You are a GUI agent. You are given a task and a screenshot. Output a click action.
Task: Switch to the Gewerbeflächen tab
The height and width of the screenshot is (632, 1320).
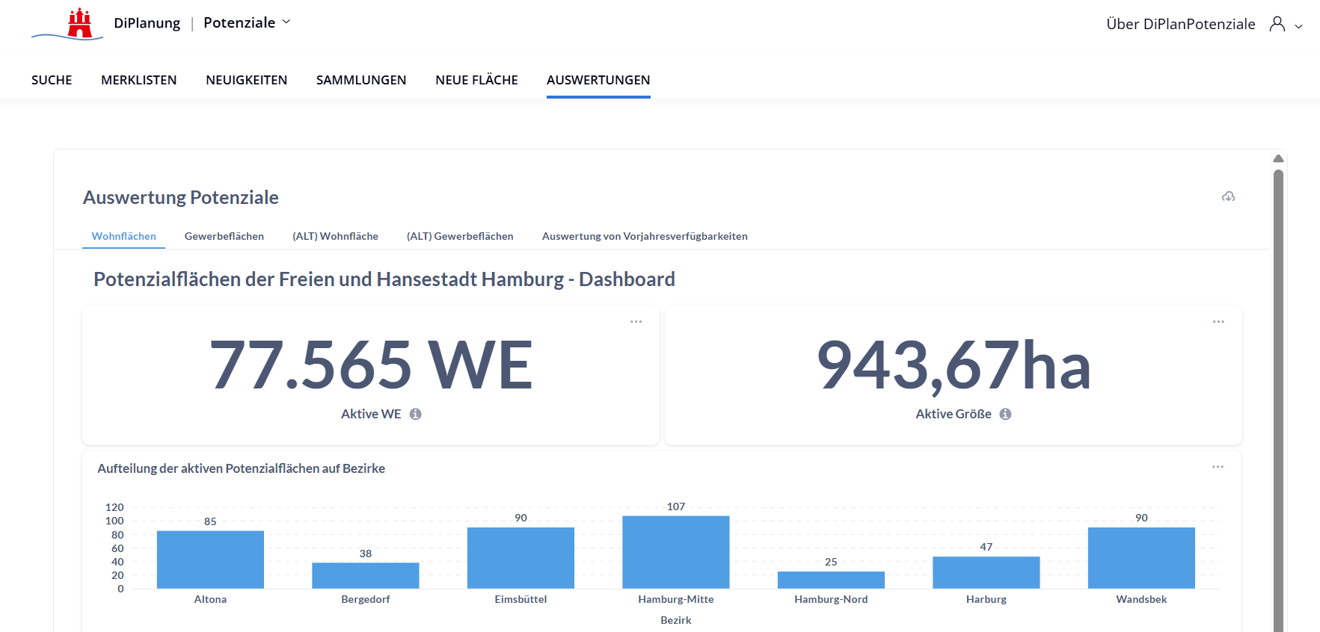point(224,236)
